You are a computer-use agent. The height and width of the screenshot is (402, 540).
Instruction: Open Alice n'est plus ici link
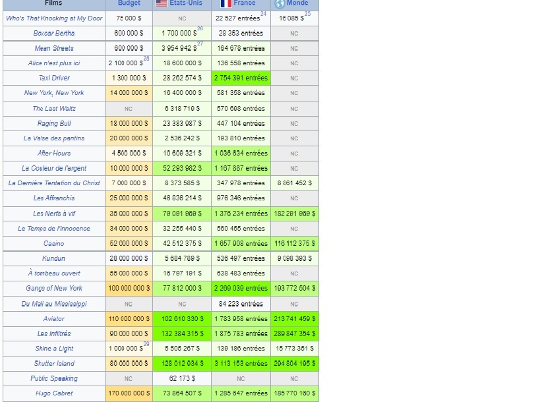pyautogui.click(x=54, y=63)
